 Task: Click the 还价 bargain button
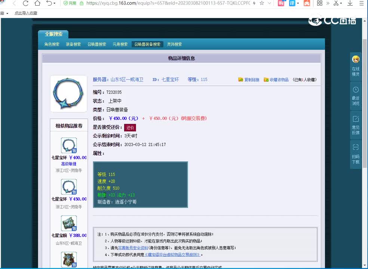[x=130, y=127]
